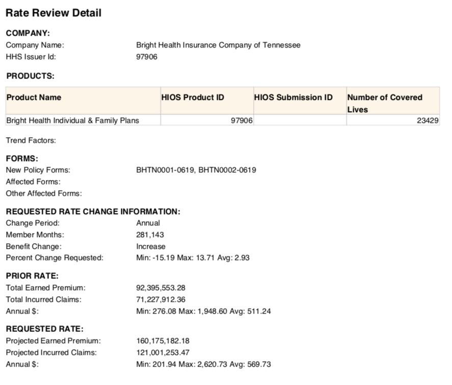452x385 pixels.
Task: Click the Projected Incurred Claims amount 121,001,253.47
Action: click(x=163, y=352)
